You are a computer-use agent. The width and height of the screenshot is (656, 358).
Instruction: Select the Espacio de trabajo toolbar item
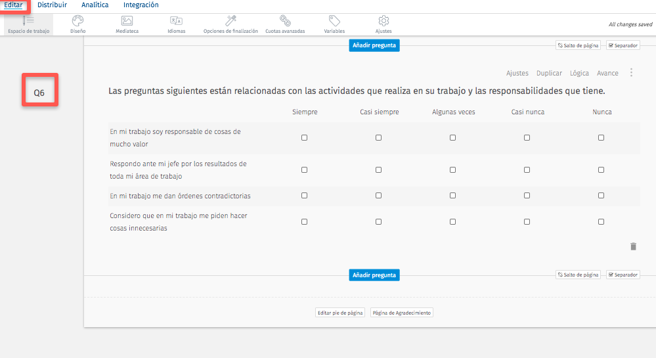[28, 24]
